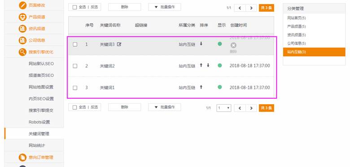This screenshot has width=350, height=167.
Task: Open the bottom 批量操作 dropdown
Action: [x=165, y=107]
